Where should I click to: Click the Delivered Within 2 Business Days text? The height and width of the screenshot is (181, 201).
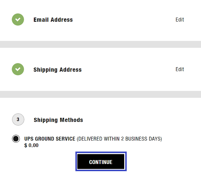tap(119, 139)
